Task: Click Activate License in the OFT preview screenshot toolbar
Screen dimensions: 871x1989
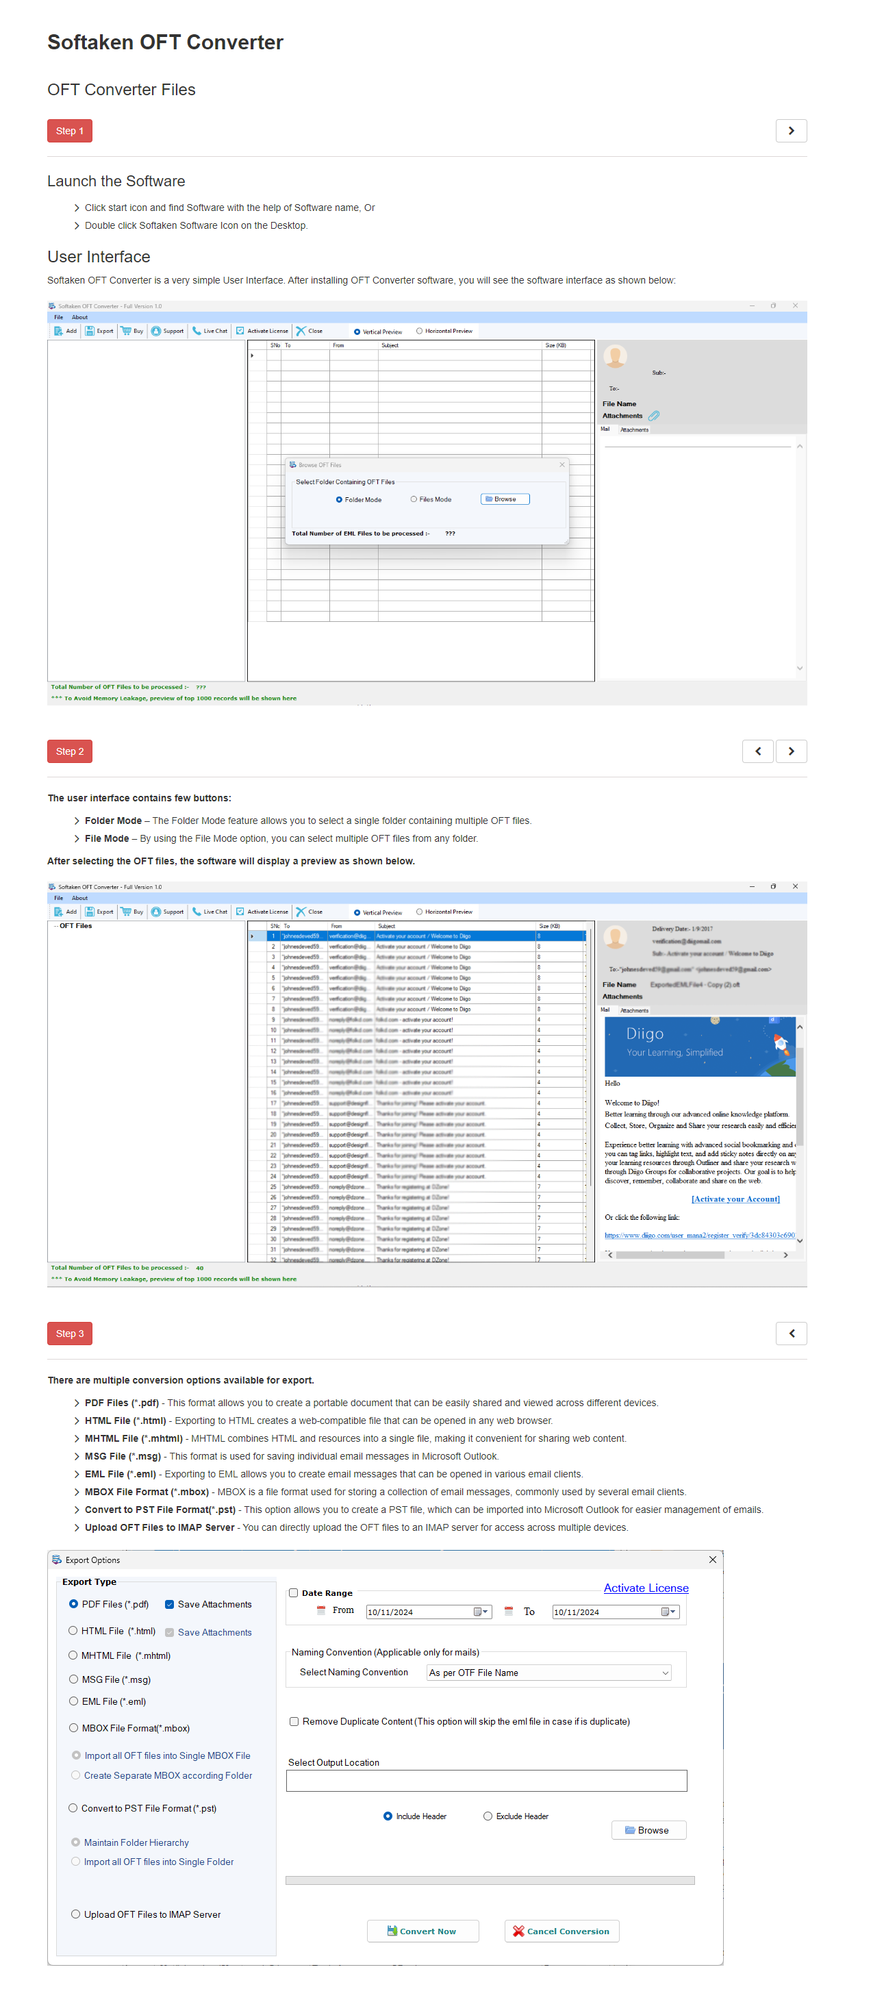Action: (262, 911)
